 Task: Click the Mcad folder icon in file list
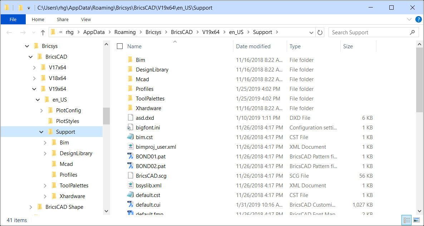point(130,79)
